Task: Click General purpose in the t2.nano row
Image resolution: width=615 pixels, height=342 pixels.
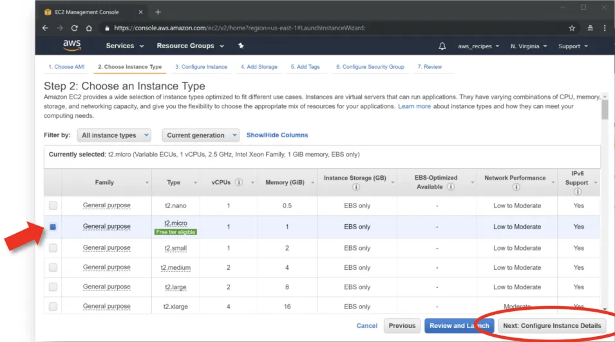Action: point(107,205)
